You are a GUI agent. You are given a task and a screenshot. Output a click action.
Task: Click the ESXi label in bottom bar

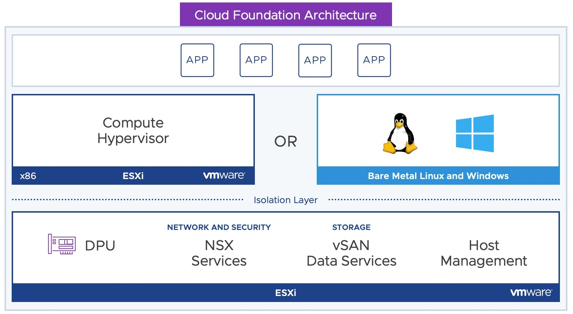click(x=286, y=293)
